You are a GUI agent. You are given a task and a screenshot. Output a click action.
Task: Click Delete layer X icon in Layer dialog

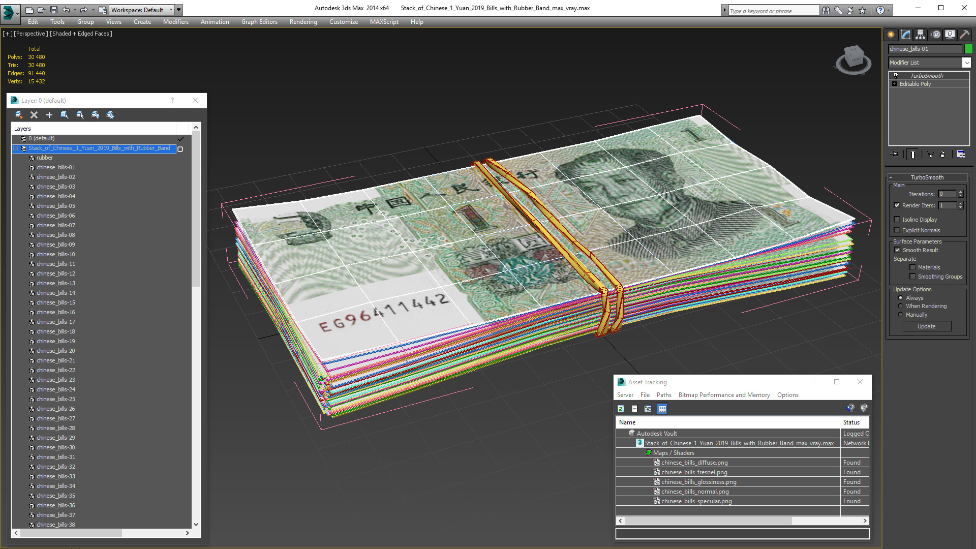point(34,115)
